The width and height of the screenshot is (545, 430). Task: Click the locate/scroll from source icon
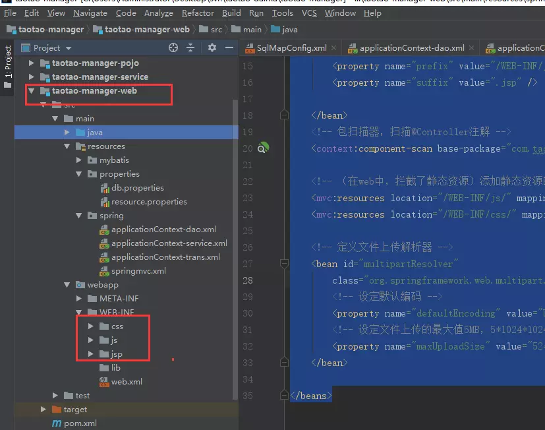(x=173, y=47)
